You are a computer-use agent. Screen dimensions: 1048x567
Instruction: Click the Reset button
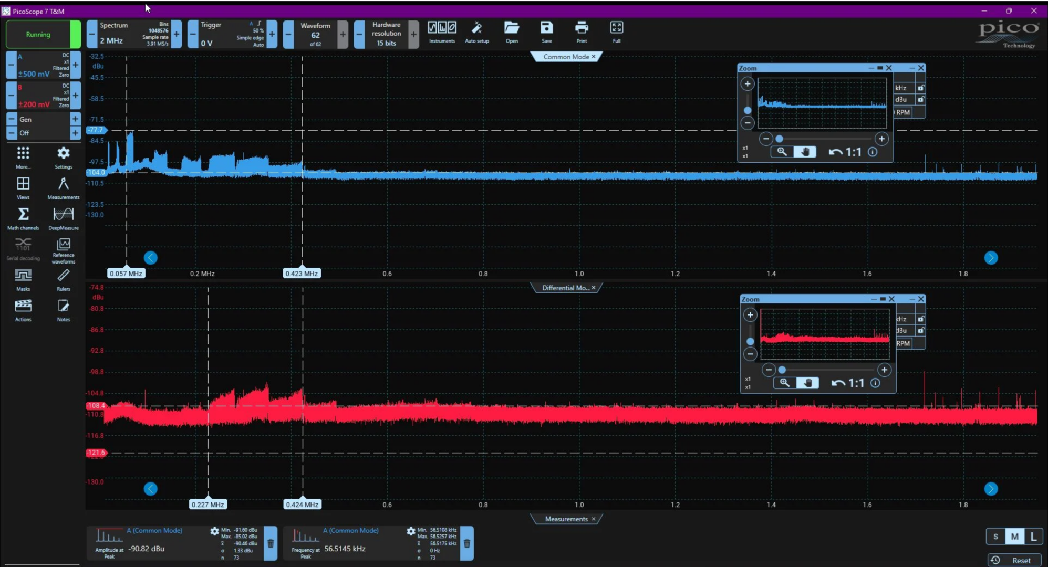pos(1014,560)
